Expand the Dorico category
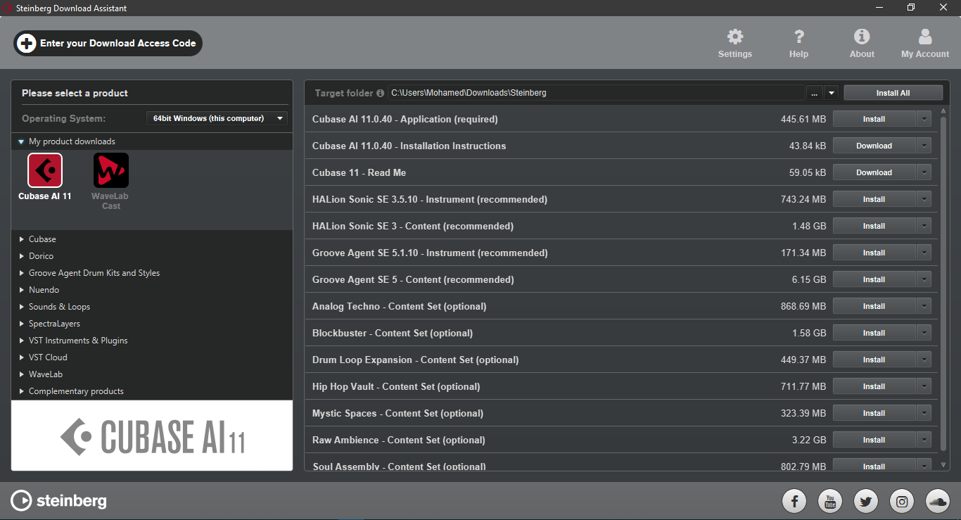The image size is (961, 520). 22,256
